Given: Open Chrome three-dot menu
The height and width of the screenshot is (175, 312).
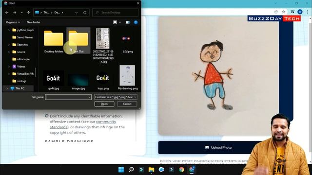Looking at the screenshot, I should 308,12.
